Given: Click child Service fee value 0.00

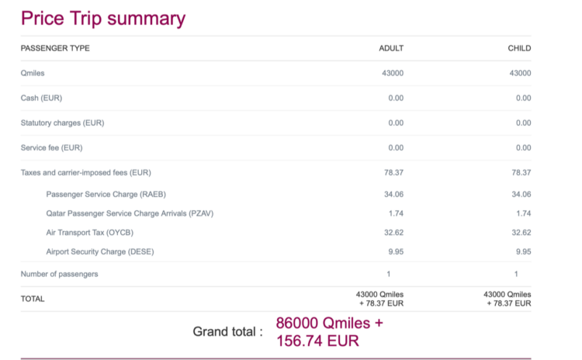Looking at the screenshot, I should [x=523, y=147].
